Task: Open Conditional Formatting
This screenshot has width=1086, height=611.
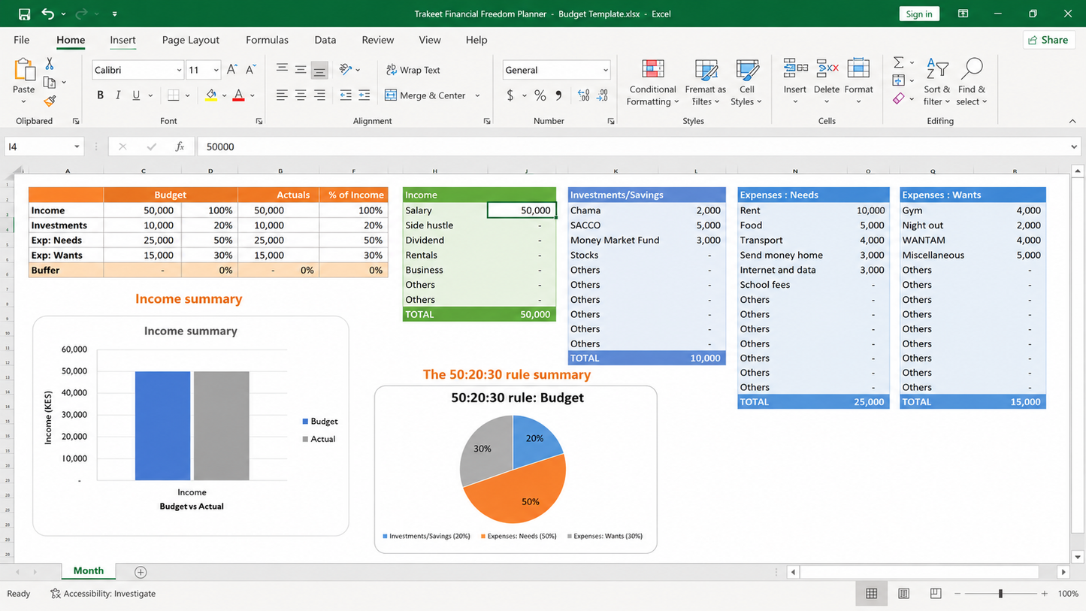Action: point(653,83)
